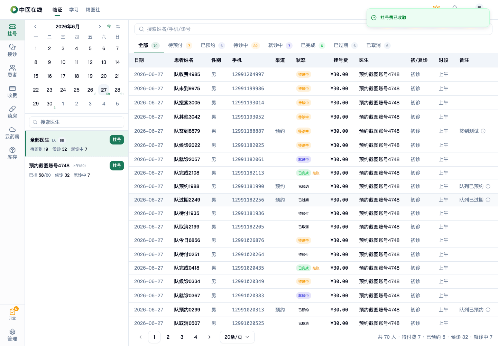Open the 患者 patients sidebar section

pyautogui.click(x=12, y=71)
